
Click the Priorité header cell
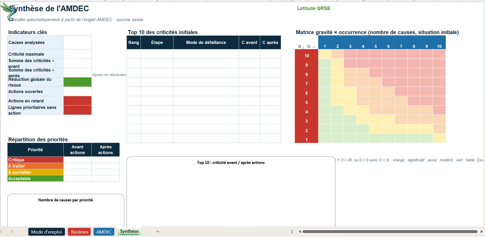(35, 150)
